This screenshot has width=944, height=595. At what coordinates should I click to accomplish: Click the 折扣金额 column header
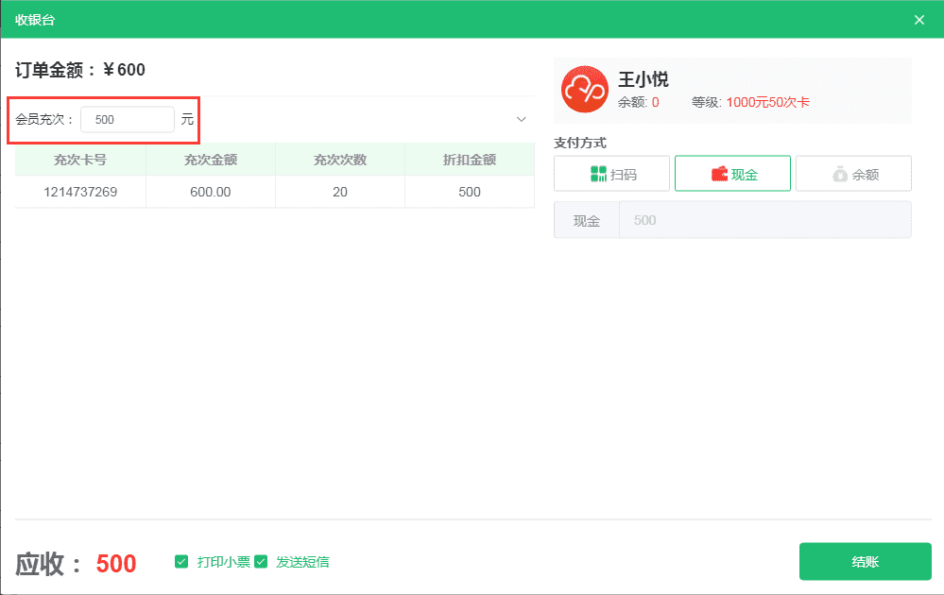(470, 160)
